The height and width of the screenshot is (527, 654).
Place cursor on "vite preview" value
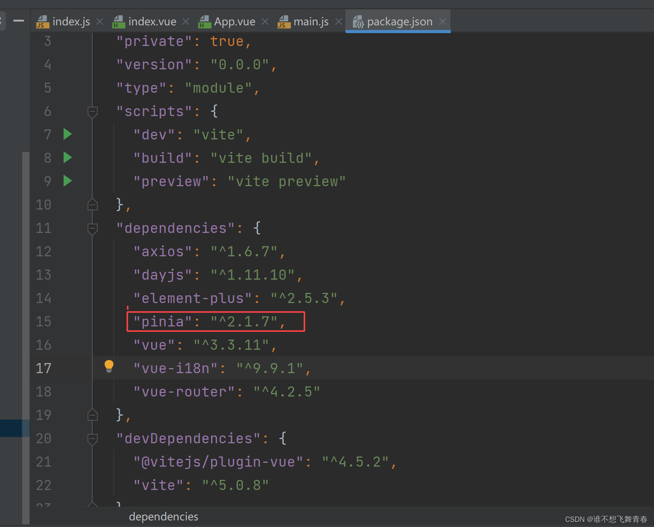[287, 182]
